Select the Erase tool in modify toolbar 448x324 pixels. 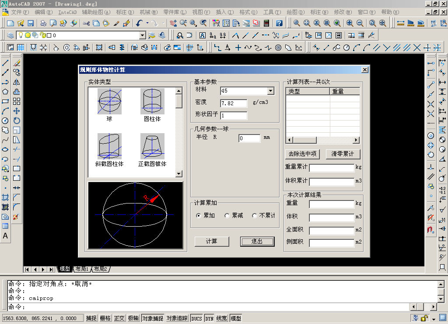pos(17,63)
